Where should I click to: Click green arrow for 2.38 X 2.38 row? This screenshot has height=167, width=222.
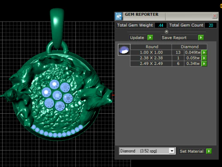(204, 58)
